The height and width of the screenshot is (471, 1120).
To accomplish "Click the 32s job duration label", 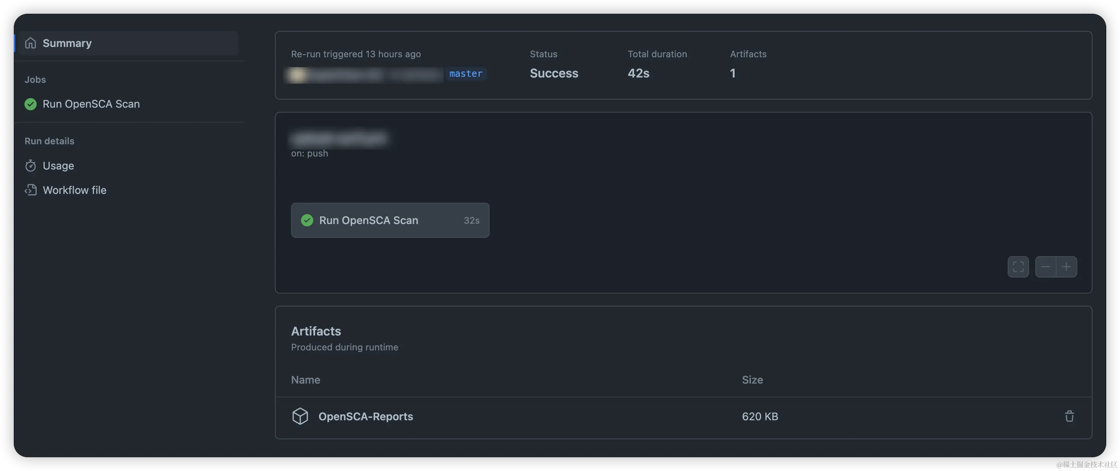I will 471,221.
